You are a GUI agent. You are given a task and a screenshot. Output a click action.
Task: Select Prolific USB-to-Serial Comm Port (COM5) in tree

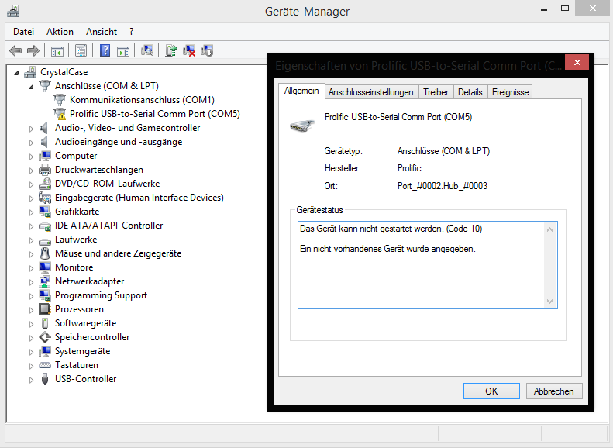[155, 114]
